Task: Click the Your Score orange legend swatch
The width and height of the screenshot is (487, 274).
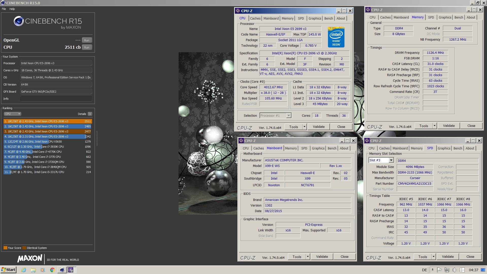Action: (x=5, y=248)
